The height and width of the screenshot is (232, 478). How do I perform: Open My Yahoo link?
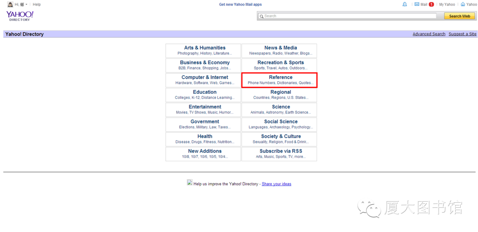pos(447,5)
